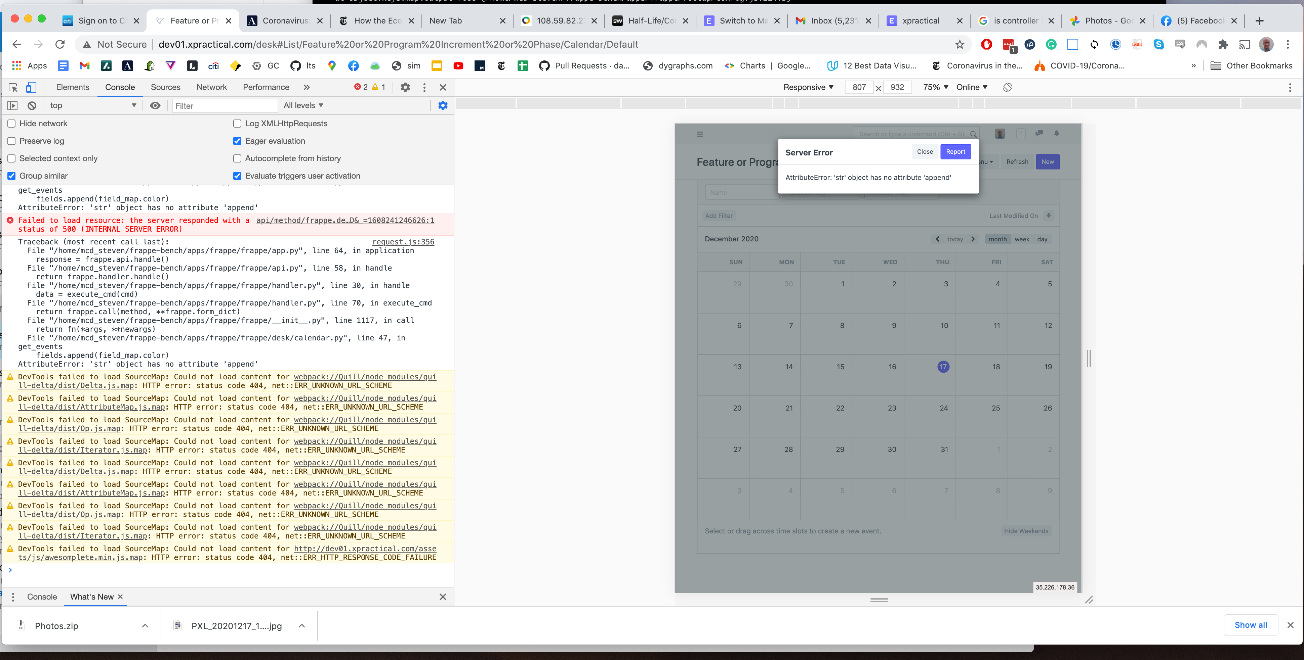Open the request.js:356 source link
This screenshot has height=660, width=1304.
[403, 242]
